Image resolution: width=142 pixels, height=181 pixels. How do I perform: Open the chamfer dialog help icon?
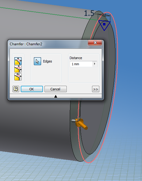coord(16,89)
